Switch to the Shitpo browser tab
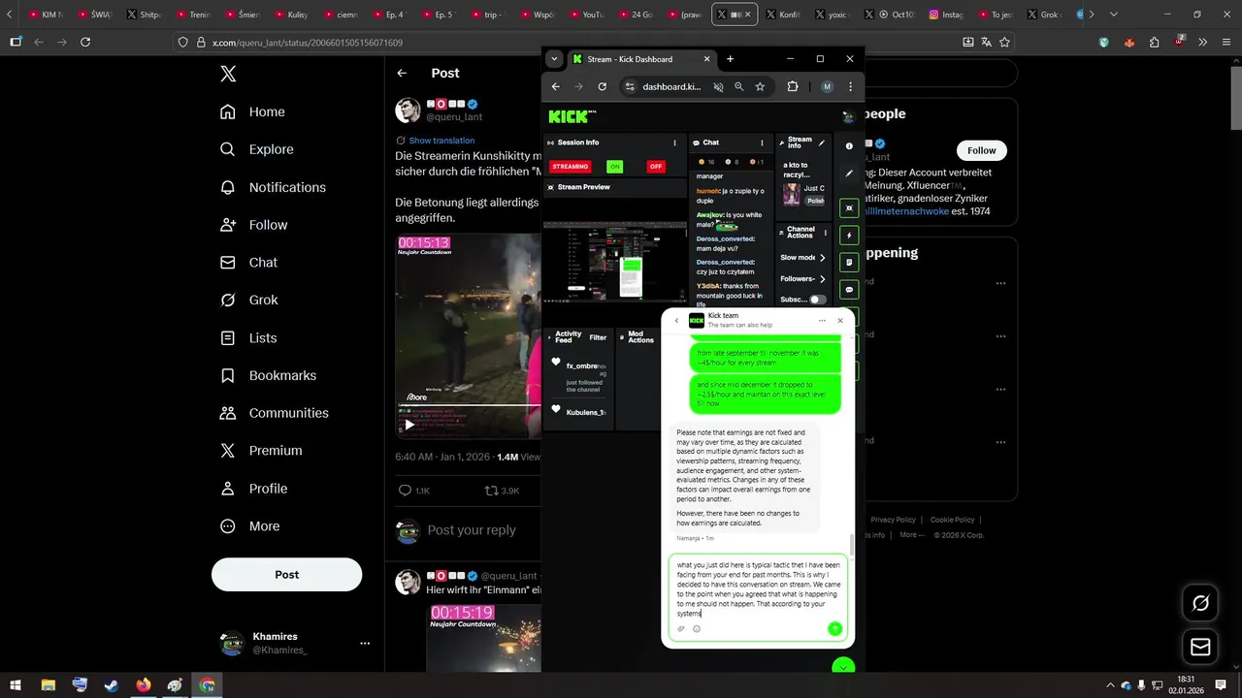The image size is (1242, 698). pos(144,15)
